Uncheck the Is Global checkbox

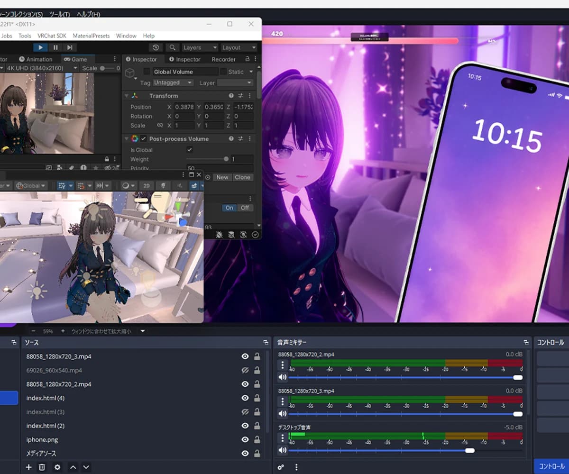point(190,150)
